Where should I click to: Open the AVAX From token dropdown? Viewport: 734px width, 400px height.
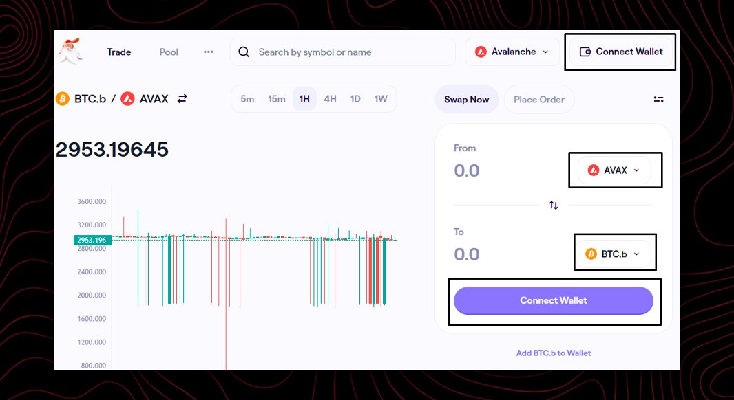click(614, 170)
